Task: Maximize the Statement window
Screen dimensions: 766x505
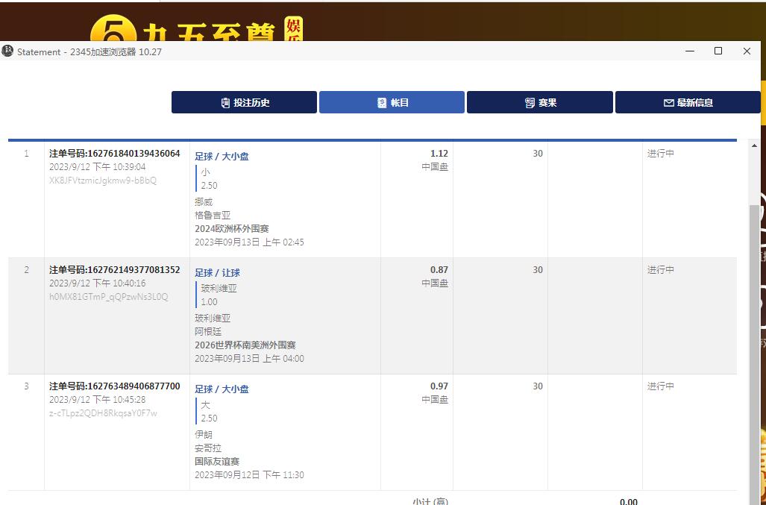Action: click(x=718, y=51)
